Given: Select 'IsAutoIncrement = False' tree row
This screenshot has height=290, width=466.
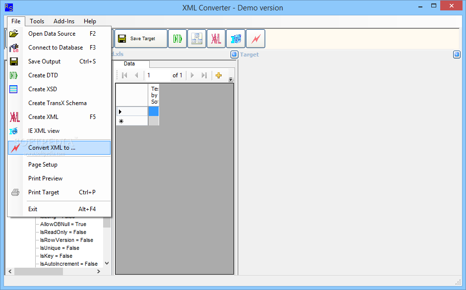Looking at the screenshot, I should (68, 264).
